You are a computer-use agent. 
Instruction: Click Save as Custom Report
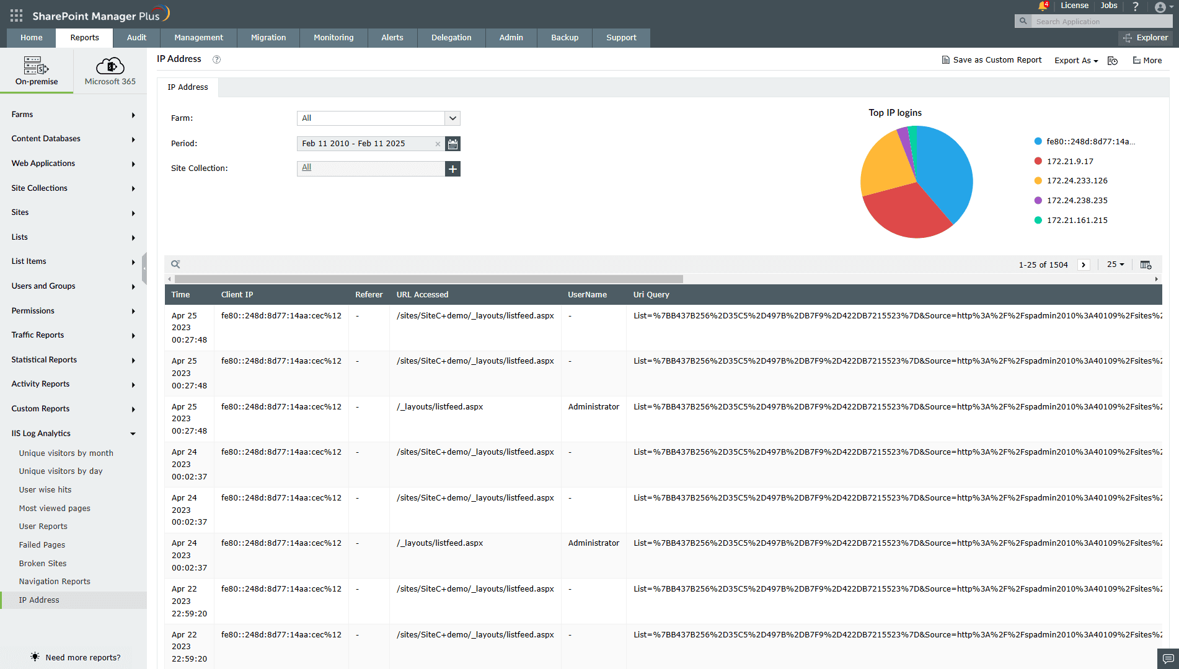tap(992, 60)
